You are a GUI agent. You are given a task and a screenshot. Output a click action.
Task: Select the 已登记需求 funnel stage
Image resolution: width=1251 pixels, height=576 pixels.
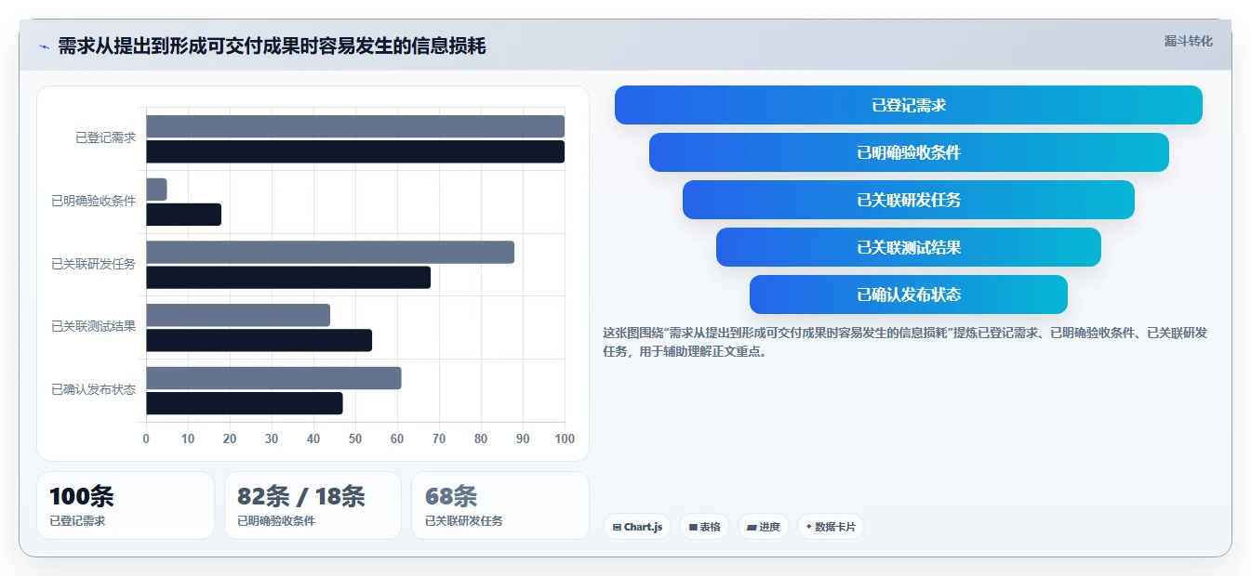pos(909,105)
